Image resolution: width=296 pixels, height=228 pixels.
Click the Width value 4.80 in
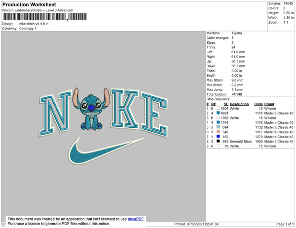pyautogui.click(x=289, y=18)
